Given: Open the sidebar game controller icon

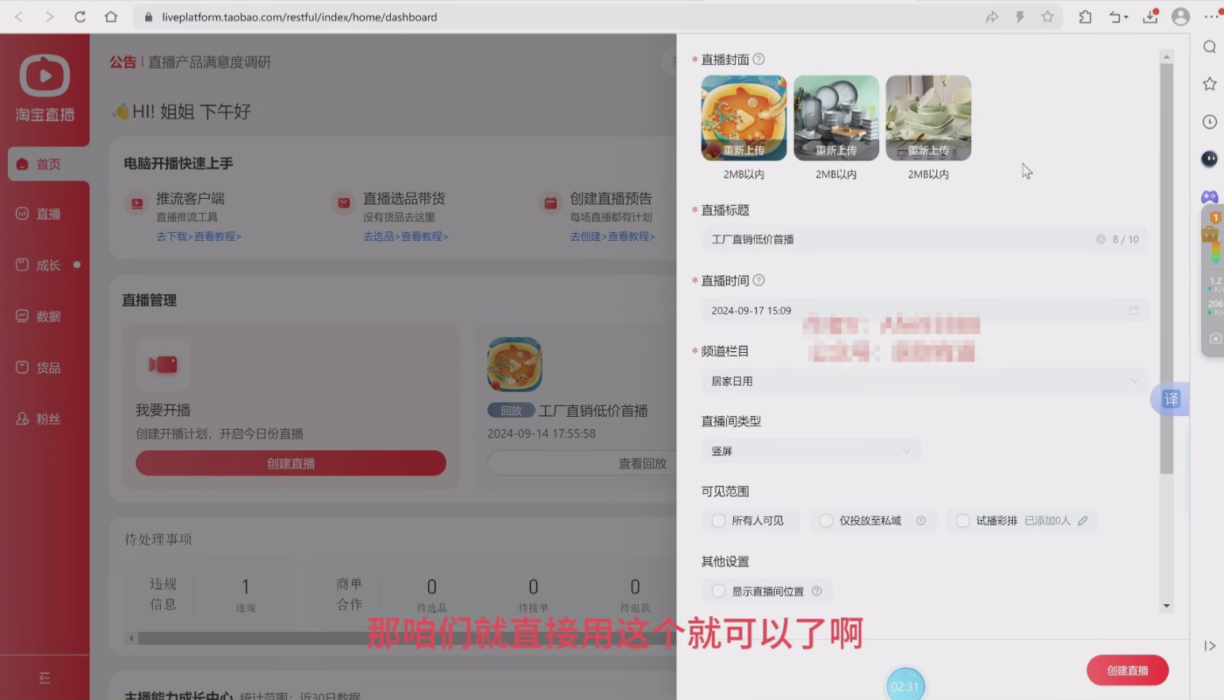Looking at the screenshot, I should (1210, 197).
